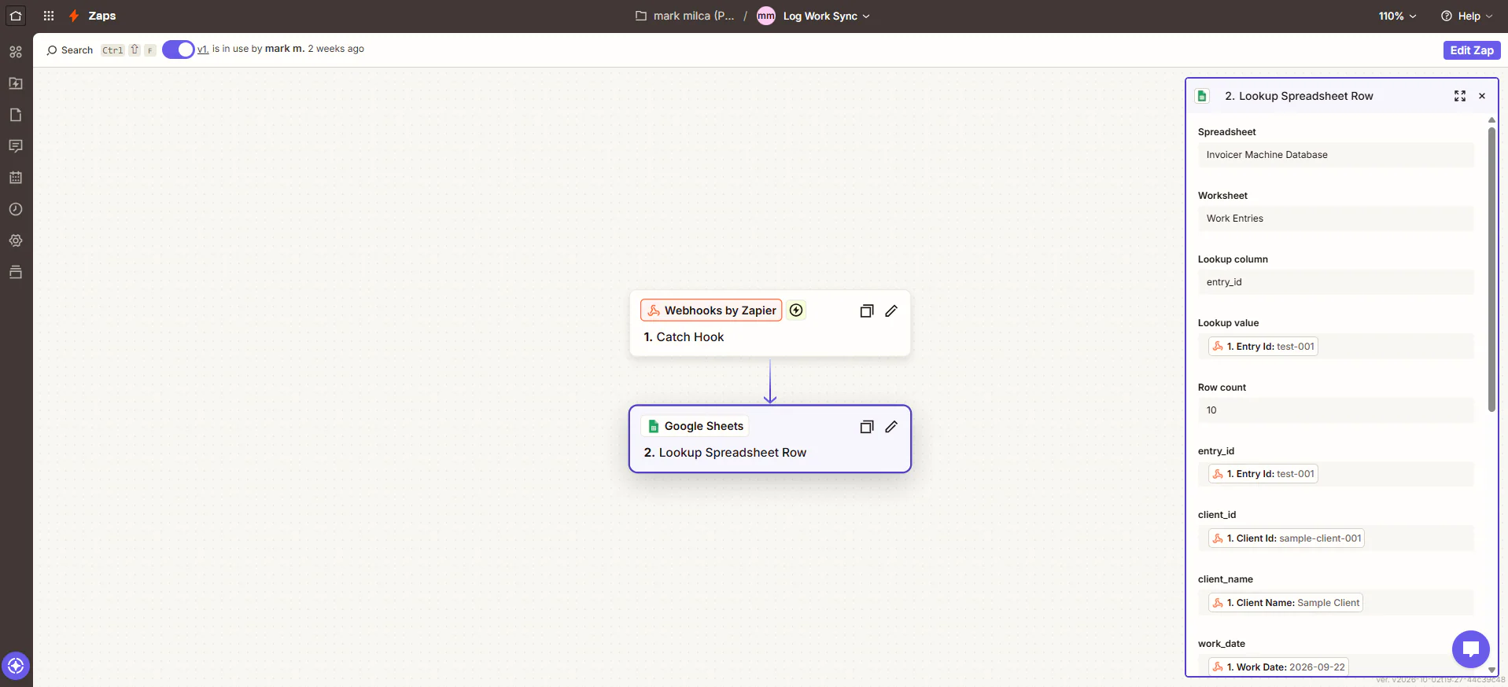Click the work_date field label
Image resolution: width=1508 pixels, height=687 pixels.
pos(1222,644)
